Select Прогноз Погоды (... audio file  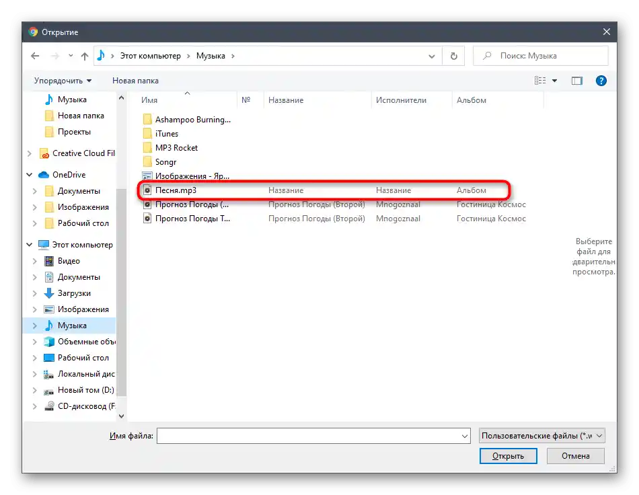tap(186, 204)
